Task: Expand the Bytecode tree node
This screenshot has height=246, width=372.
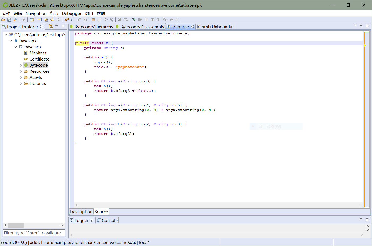Action: point(21,65)
